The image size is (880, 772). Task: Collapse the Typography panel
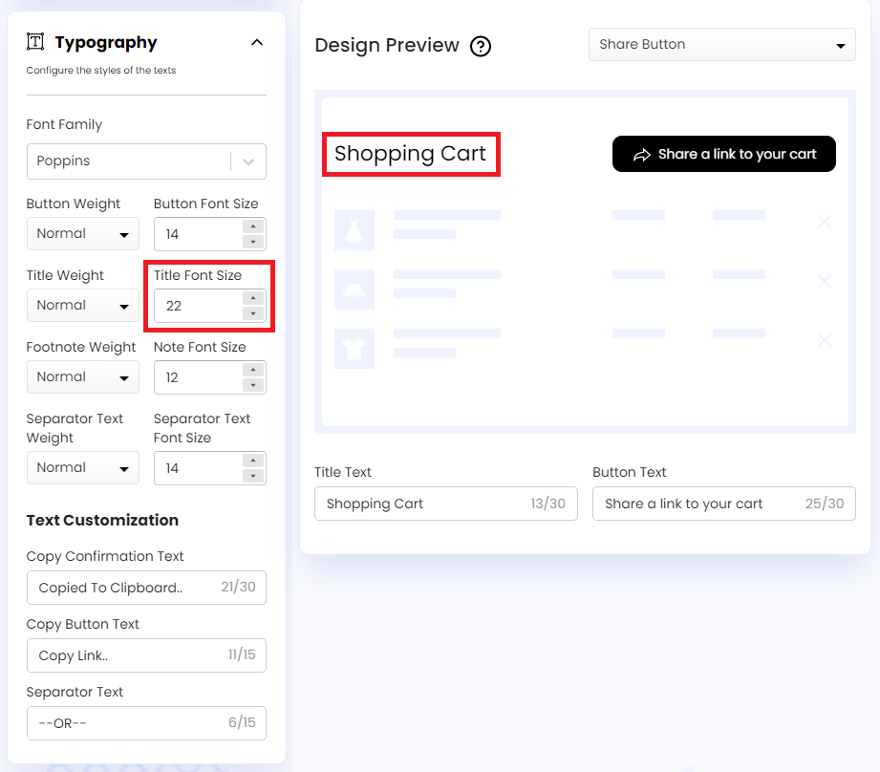[x=256, y=42]
